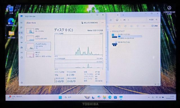Open Wi-Fi network tray icon
Screen dimensions: 180x108
coord(157,97)
